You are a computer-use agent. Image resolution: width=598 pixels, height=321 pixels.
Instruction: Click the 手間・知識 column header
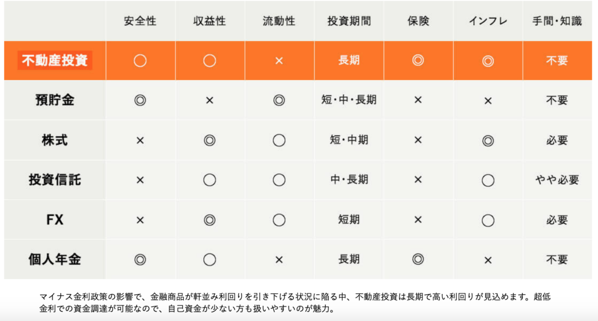pyautogui.click(x=557, y=22)
